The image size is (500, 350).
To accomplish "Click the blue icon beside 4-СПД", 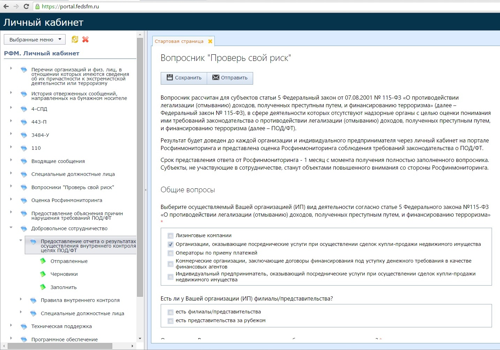I will click(24, 109).
